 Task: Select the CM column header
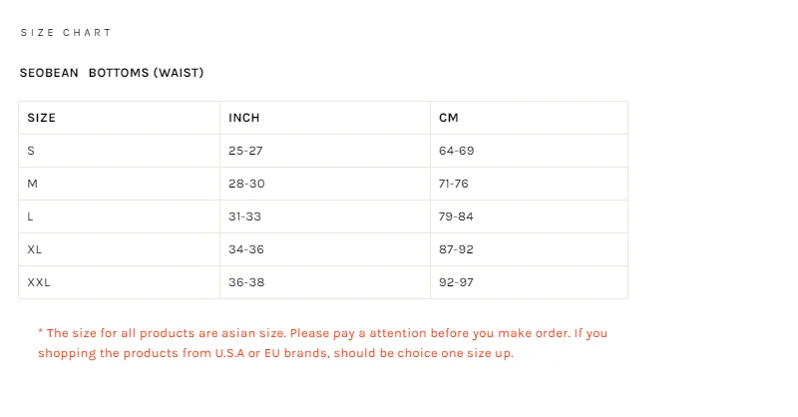449,118
